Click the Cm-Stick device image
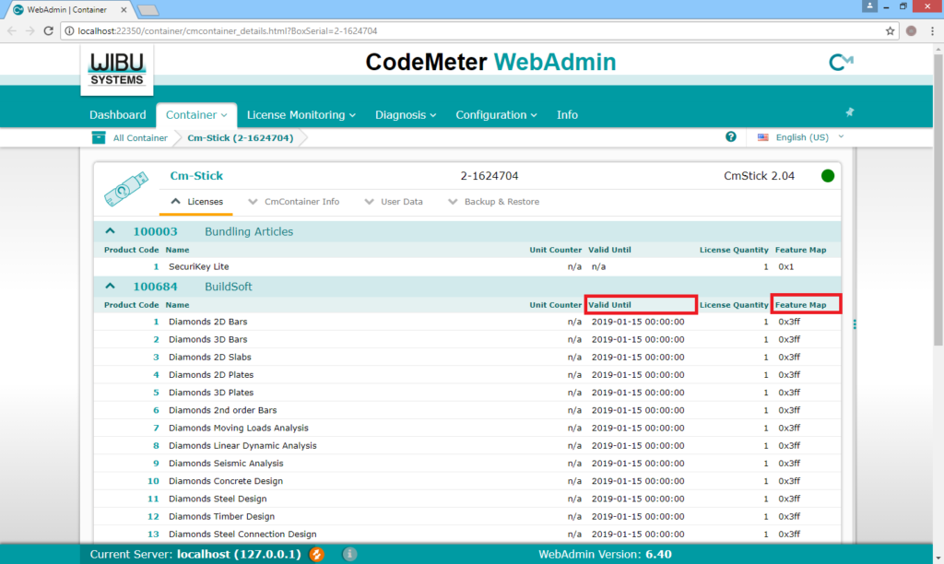Viewport: 944px width, 564px height. (126, 189)
